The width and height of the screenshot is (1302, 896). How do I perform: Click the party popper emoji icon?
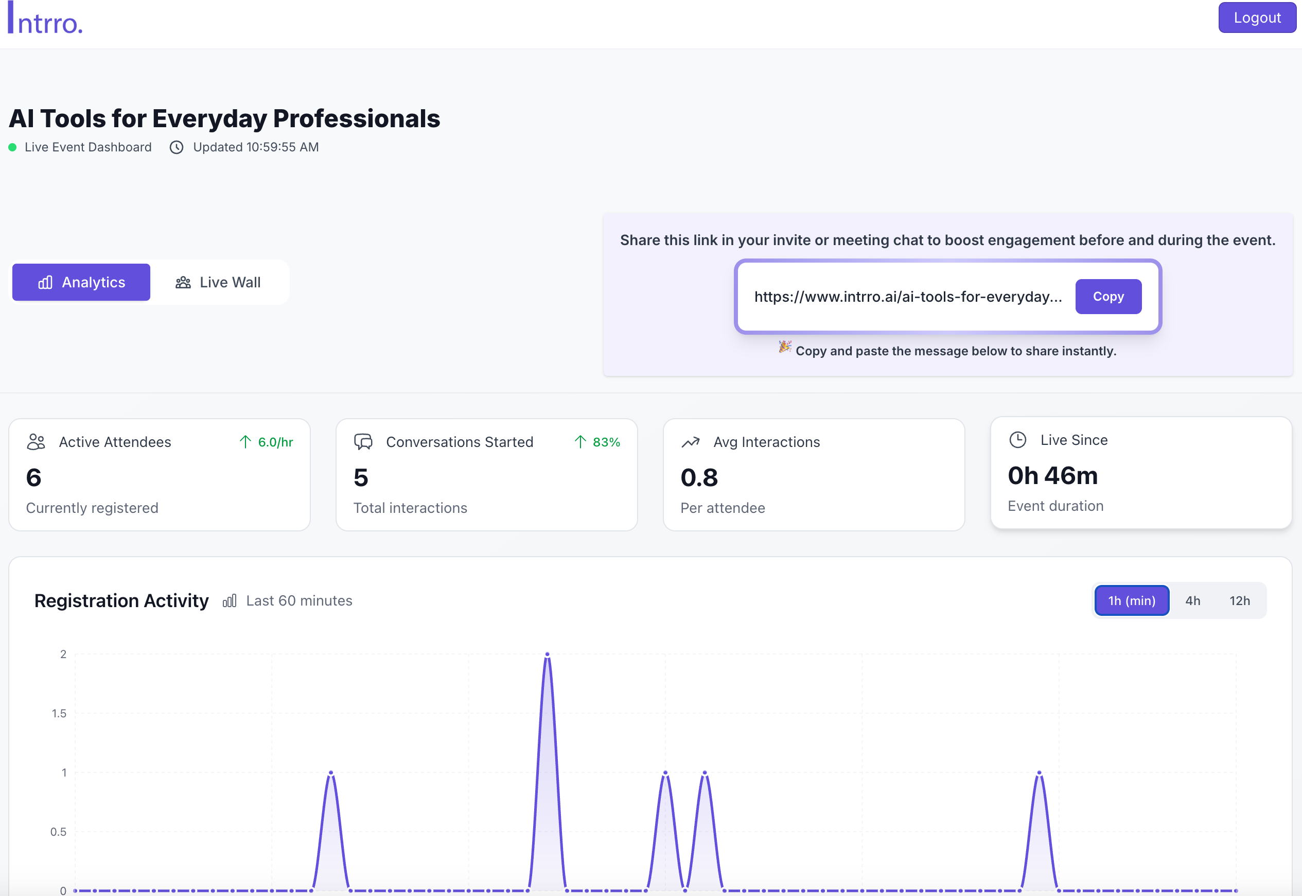tap(785, 347)
